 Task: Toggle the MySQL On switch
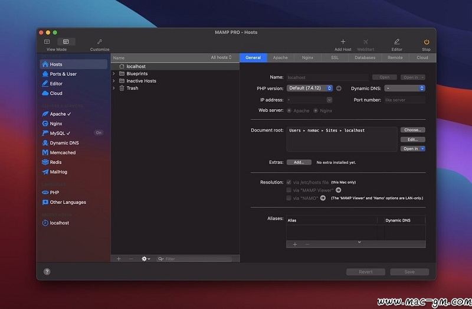99,133
